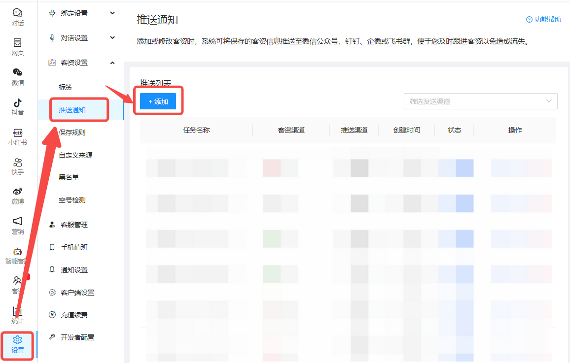This screenshot has width=570, height=363.
Task: Go to 保存规则 submenu item
Action: pyautogui.click(x=72, y=132)
